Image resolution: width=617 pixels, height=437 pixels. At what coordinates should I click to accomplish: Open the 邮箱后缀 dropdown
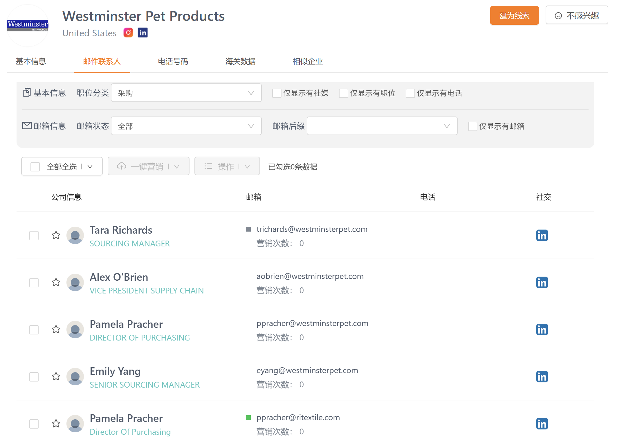(382, 126)
